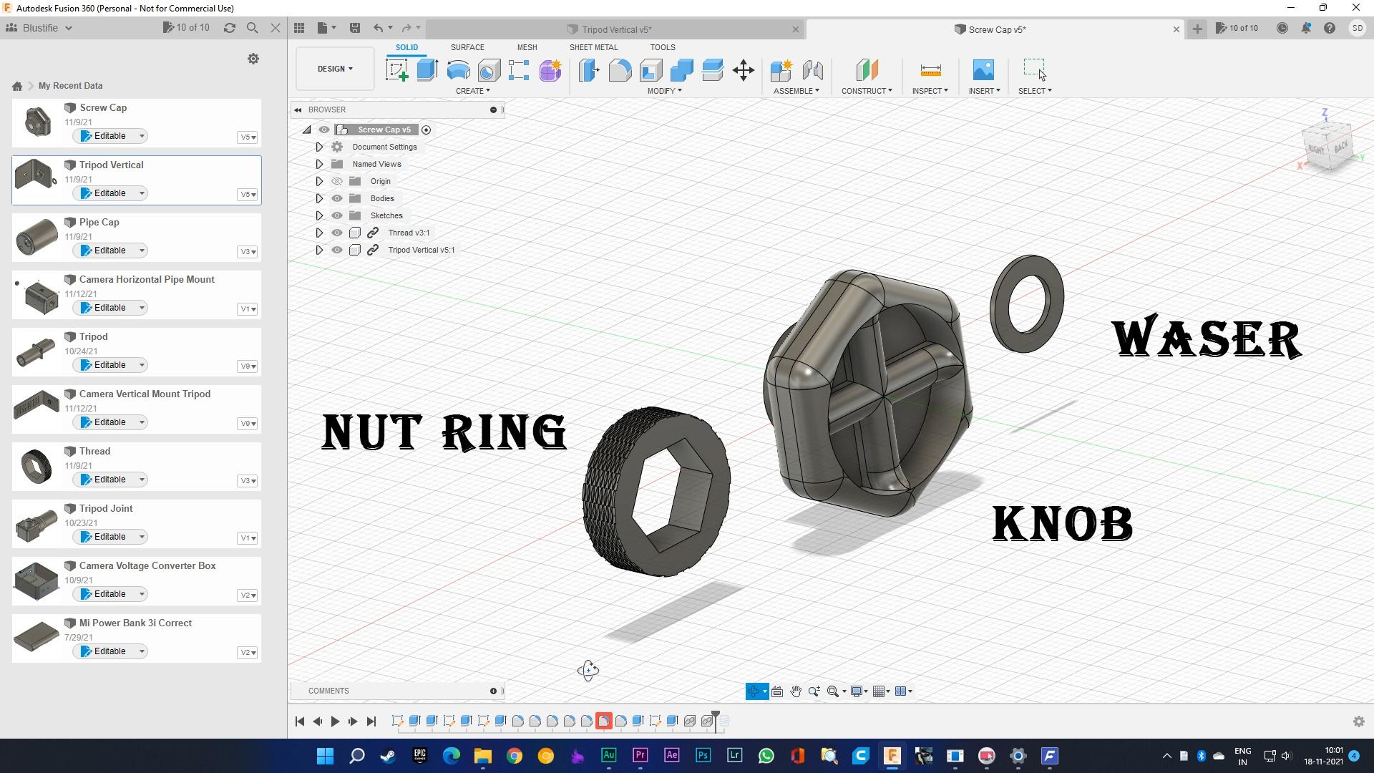Toggle visibility of Thread v3:1 component
Screen dimensions: 1374x773
(337, 232)
